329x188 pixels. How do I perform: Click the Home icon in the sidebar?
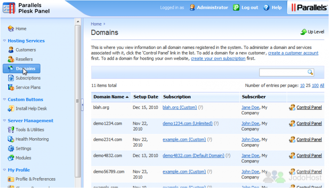click(11, 28)
